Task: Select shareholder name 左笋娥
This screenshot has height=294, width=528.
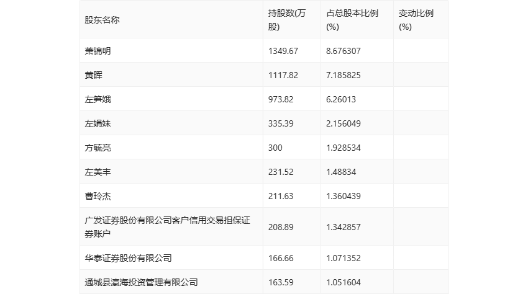Action: pyautogui.click(x=98, y=99)
